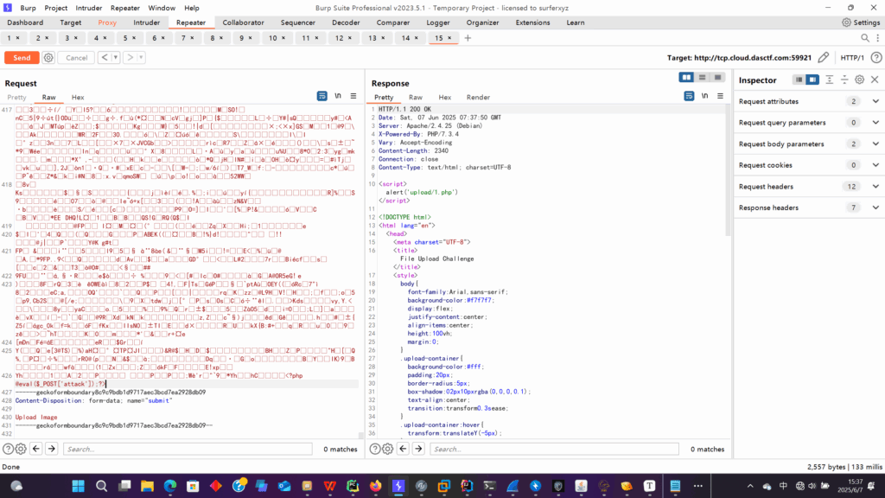
Task: Set Inspector docked-right layout icon
Action: point(812,80)
